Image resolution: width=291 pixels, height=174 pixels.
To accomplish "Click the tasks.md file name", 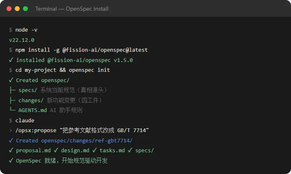I will tap(112, 150).
